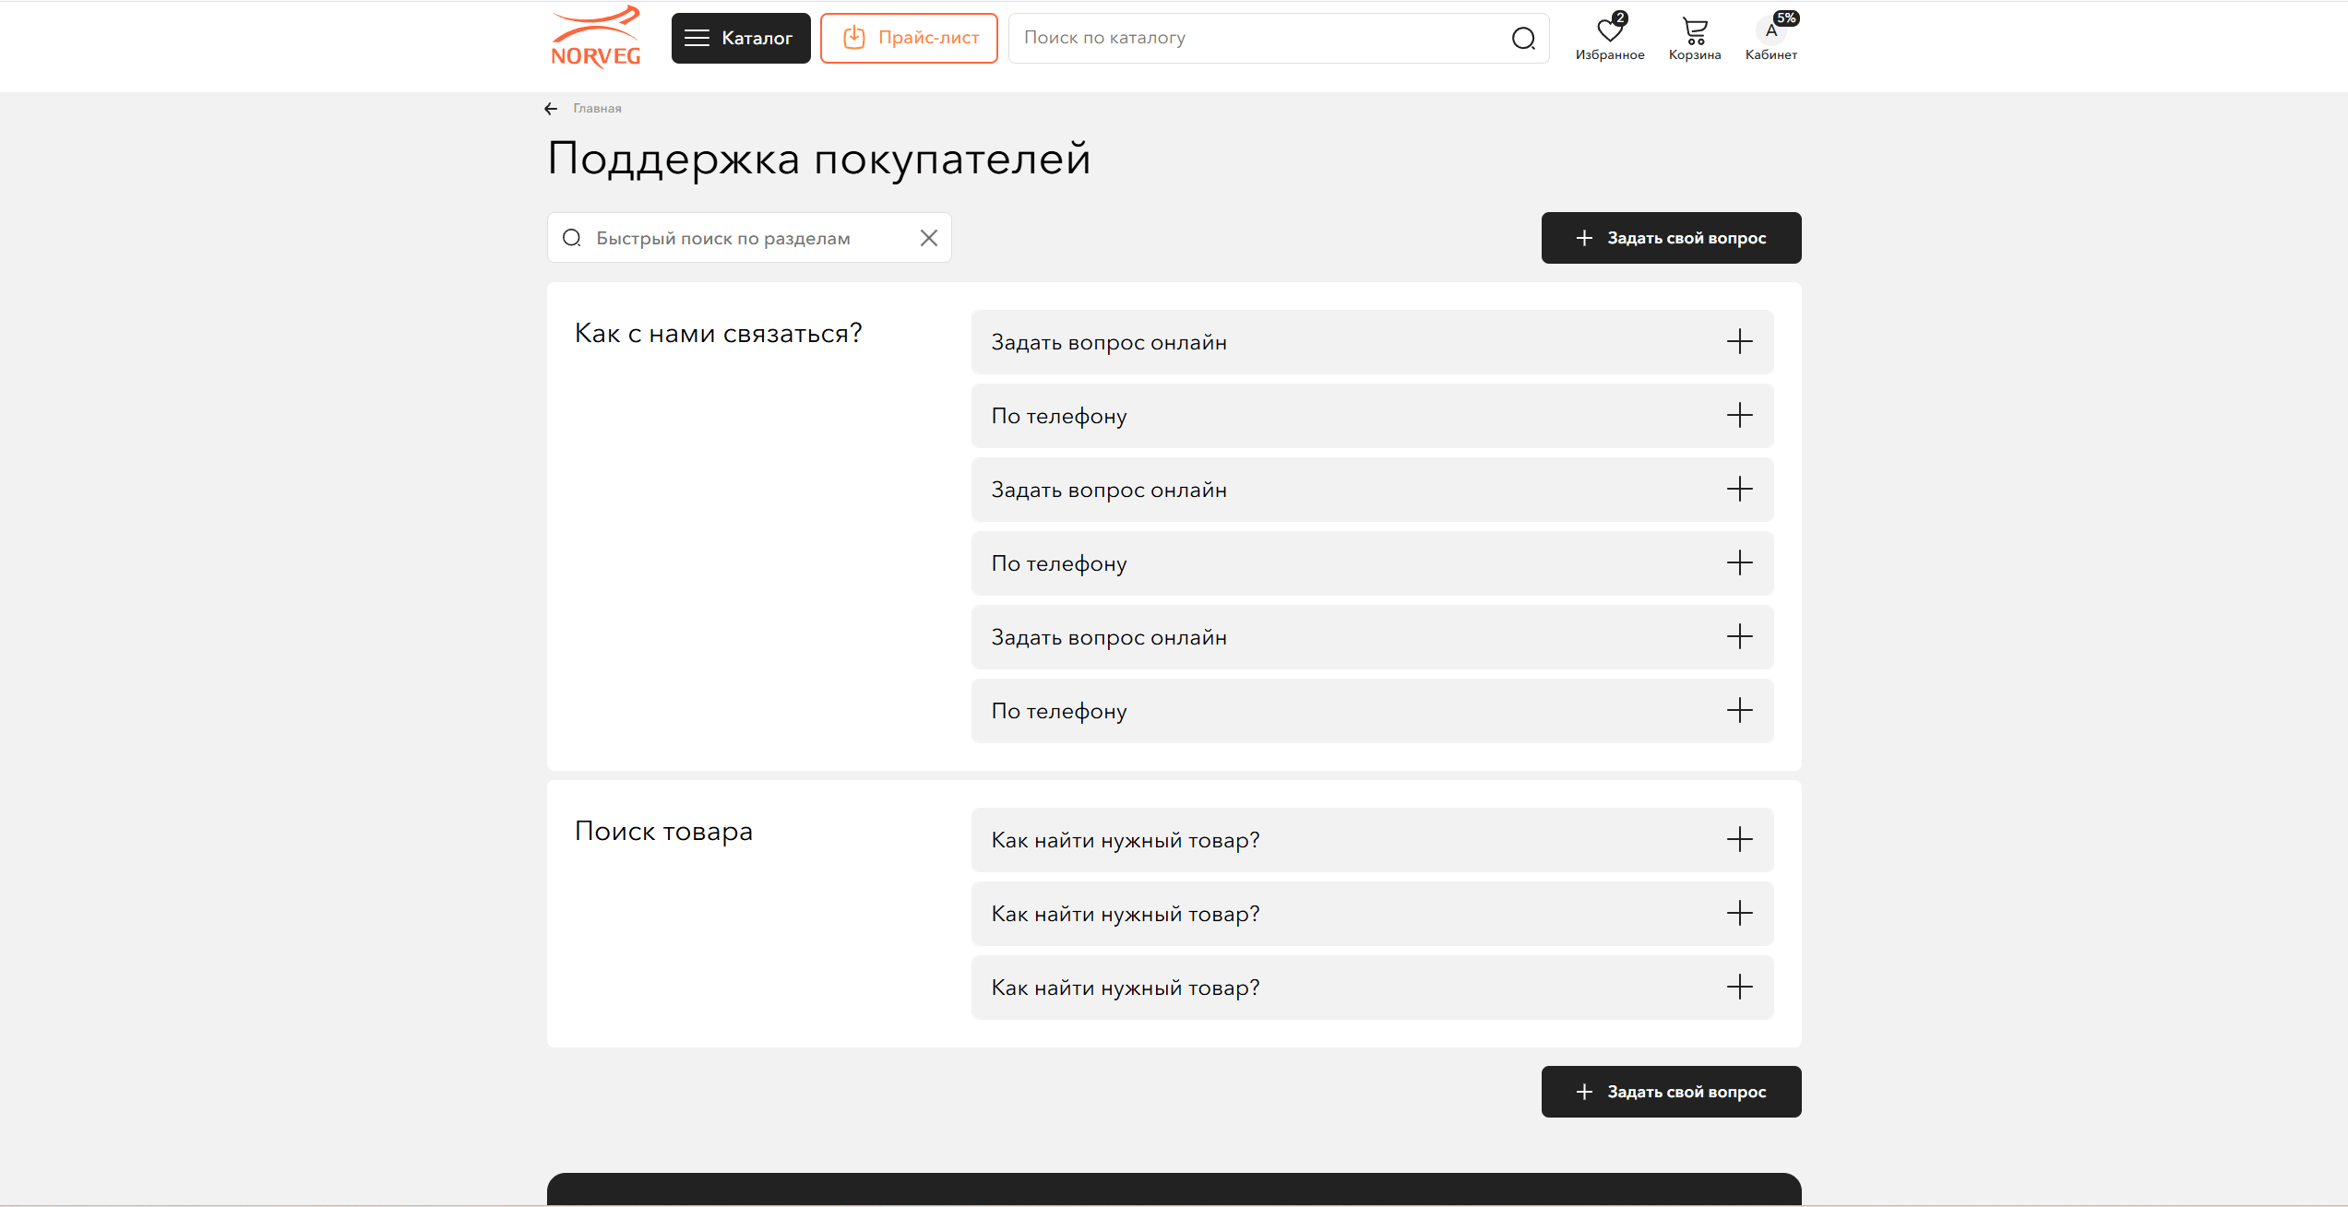Click top Задать свой вопрос button
2348x1207 pixels.
(x=1671, y=238)
